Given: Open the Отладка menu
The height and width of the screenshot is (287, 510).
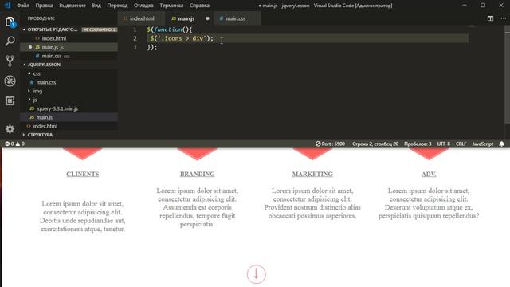Looking at the screenshot, I should [143, 6].
